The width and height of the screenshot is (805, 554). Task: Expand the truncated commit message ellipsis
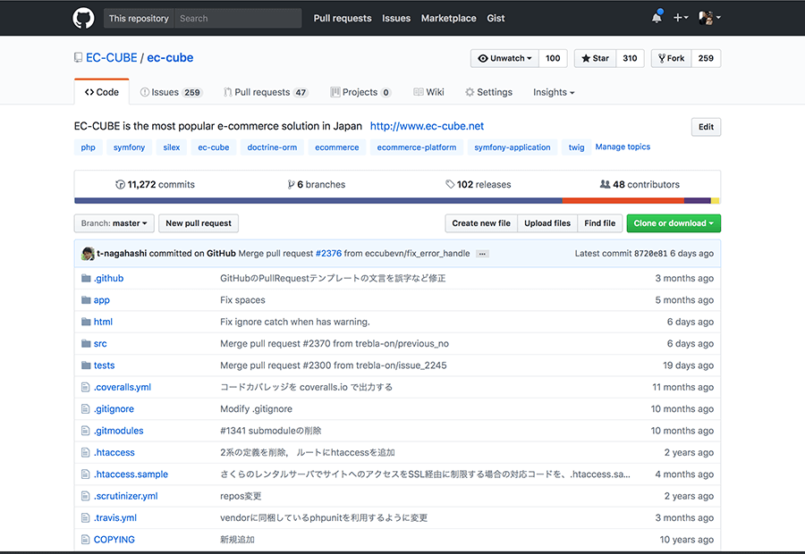[x=482, y=253]
